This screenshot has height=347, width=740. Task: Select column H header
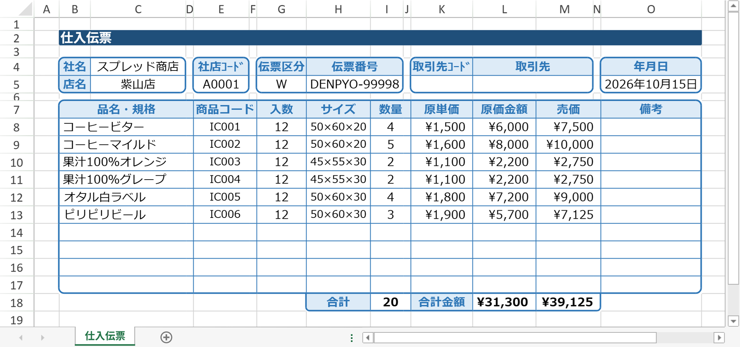338,9
